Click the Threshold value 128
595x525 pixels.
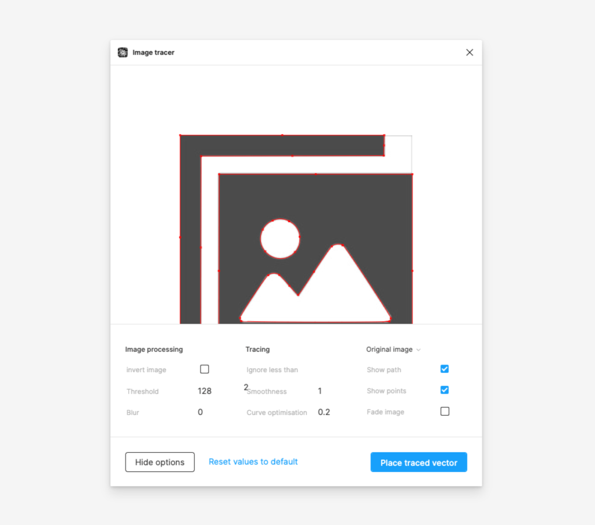(205, 391)
